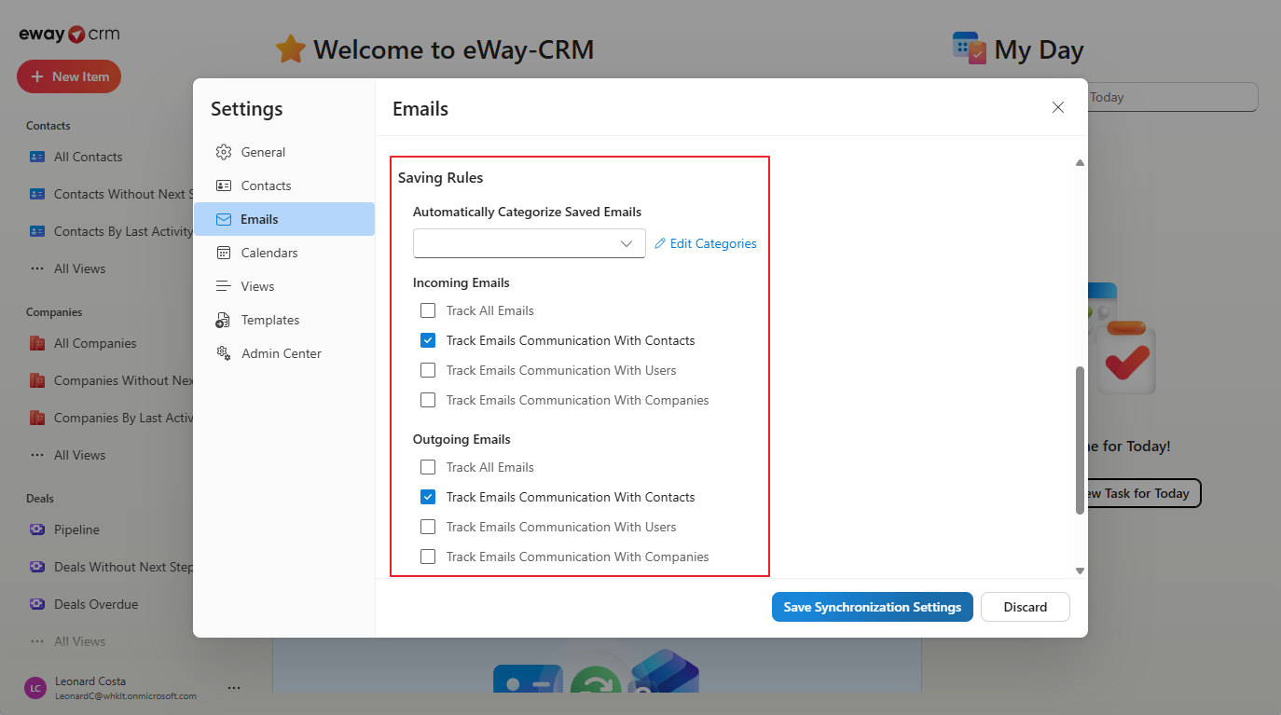Select the Emails settings section
Screen dimensions: 1281x715
(x=284, y=219)
